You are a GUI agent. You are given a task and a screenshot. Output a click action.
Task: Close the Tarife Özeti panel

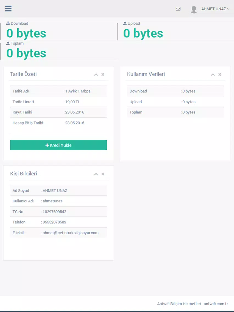(x=103, y=74)
